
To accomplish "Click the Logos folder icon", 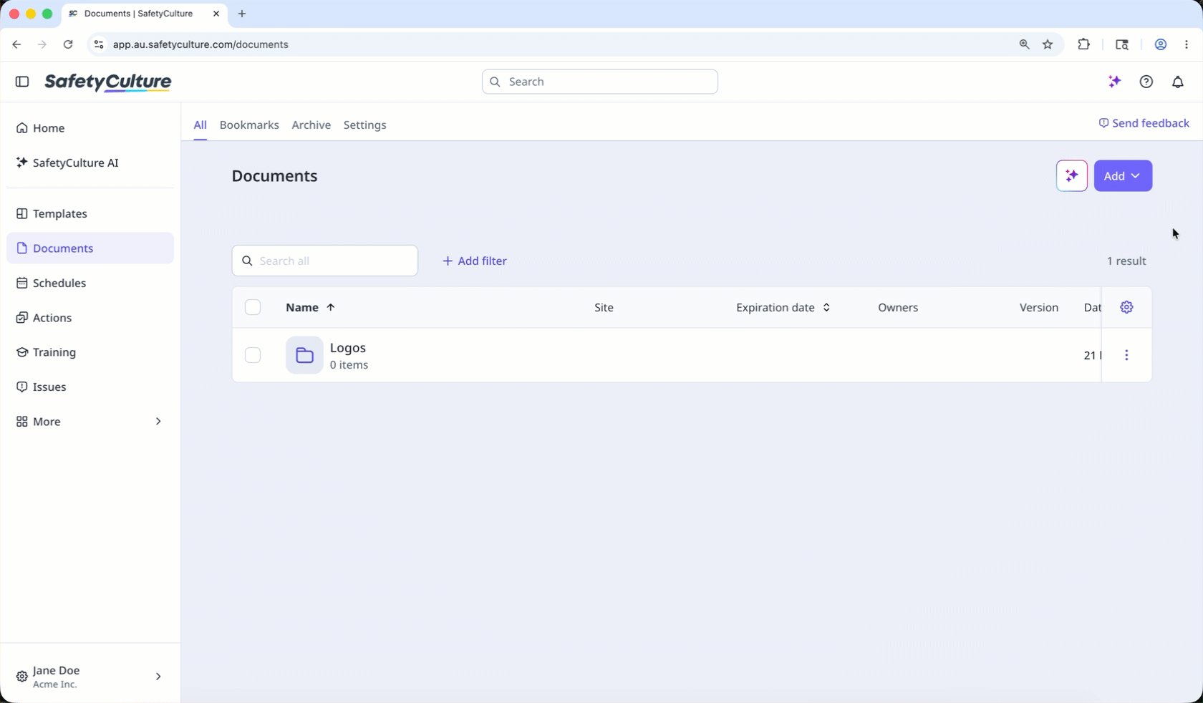I will [304, 355].
